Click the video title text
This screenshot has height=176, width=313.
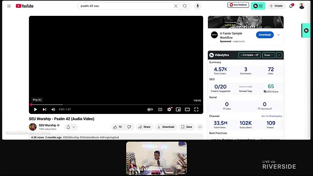coord(62,119)
